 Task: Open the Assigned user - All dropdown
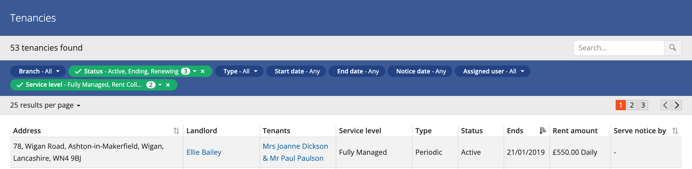492,71
